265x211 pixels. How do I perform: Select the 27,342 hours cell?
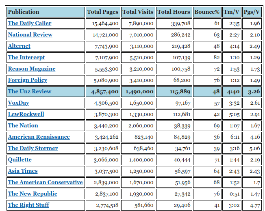[174, 194]
